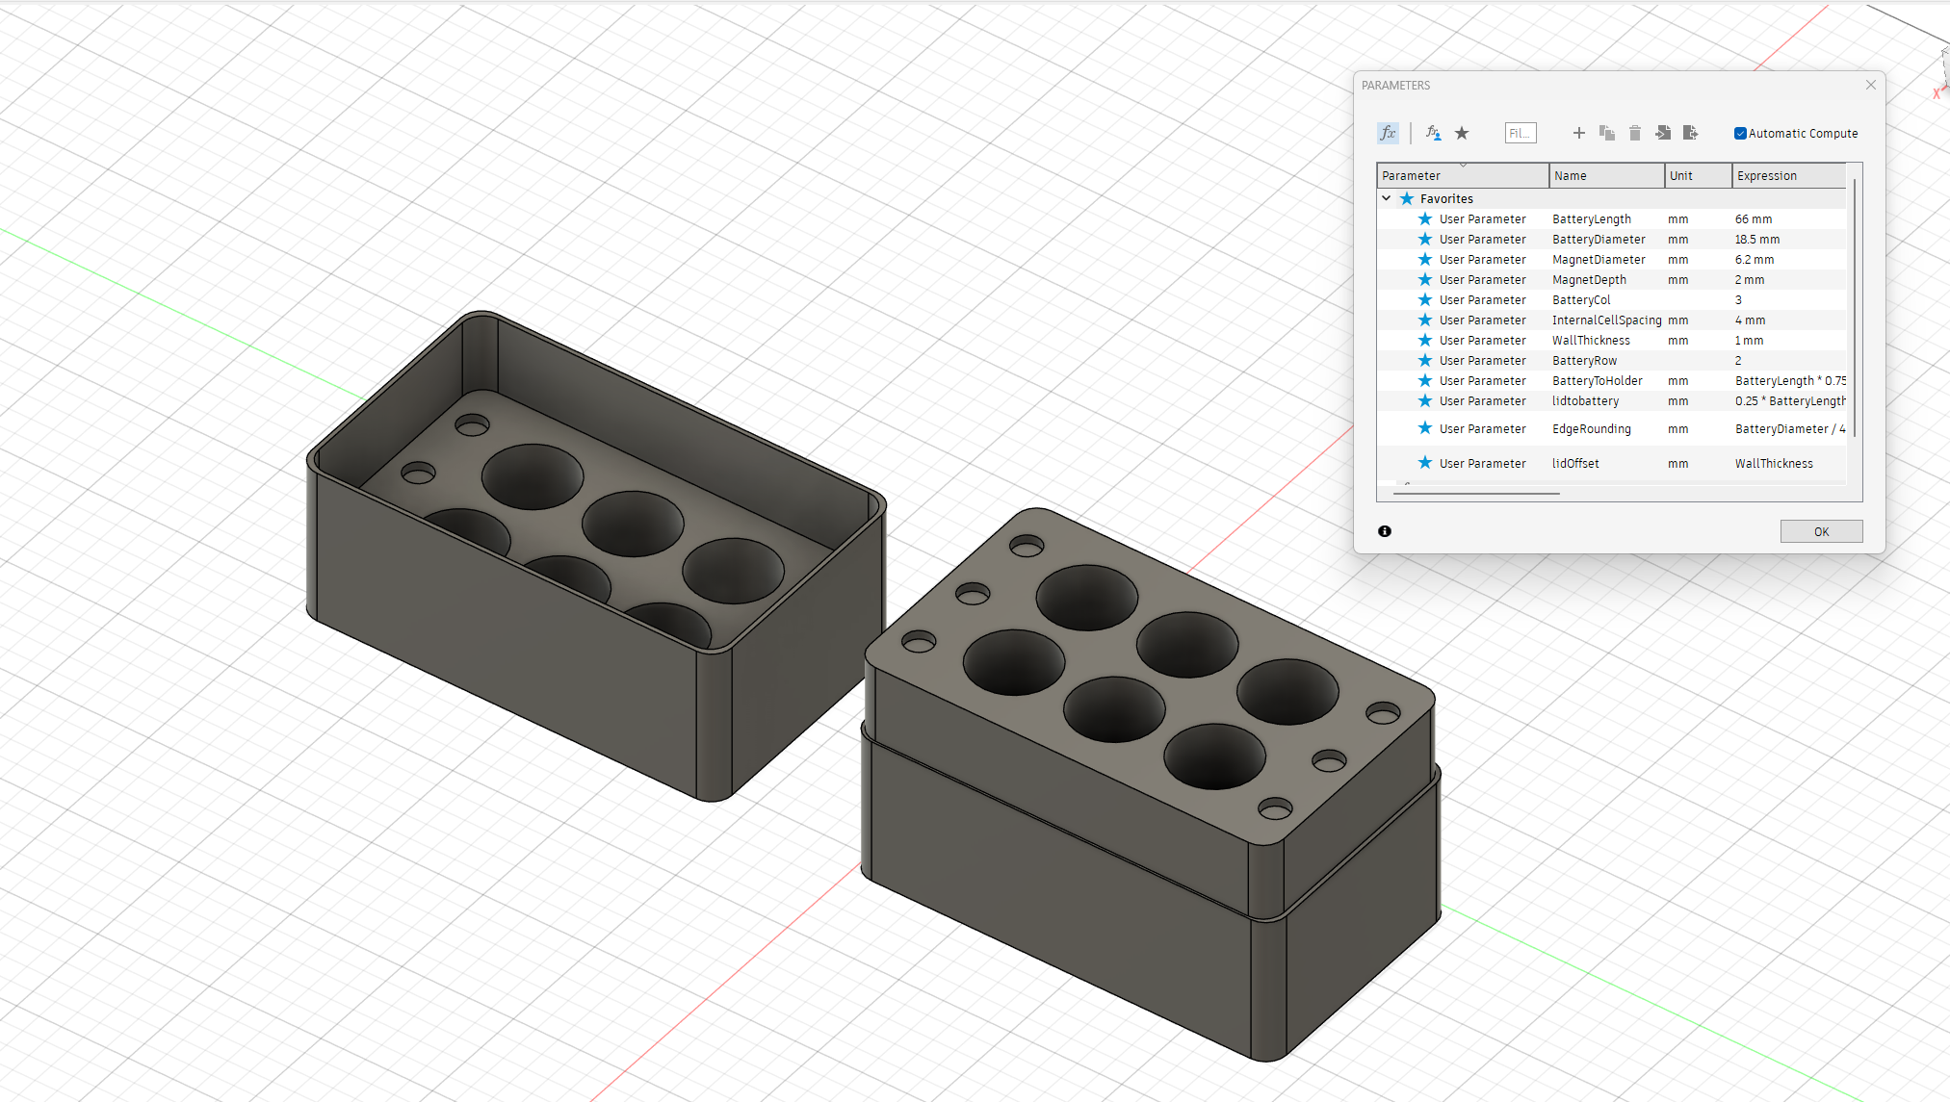The width and height of the screenshot is (1950, 1102).
Task: Click the filter input field
Action: tap(1521, 133)
